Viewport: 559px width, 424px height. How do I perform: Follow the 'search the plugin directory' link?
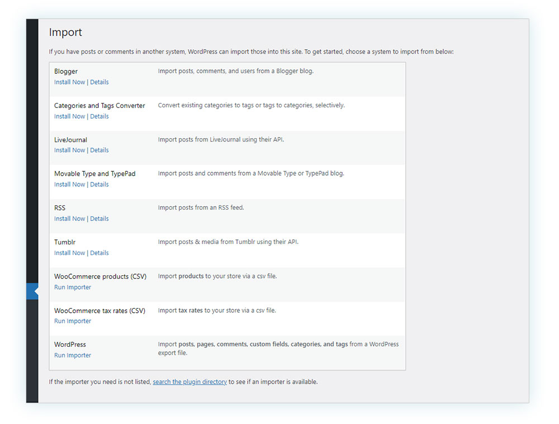click(190, 382)
